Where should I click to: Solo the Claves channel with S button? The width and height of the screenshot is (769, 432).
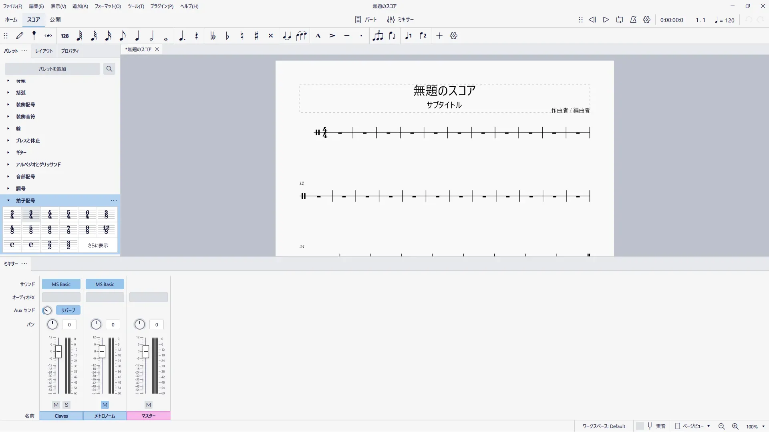tap(66, 405)
